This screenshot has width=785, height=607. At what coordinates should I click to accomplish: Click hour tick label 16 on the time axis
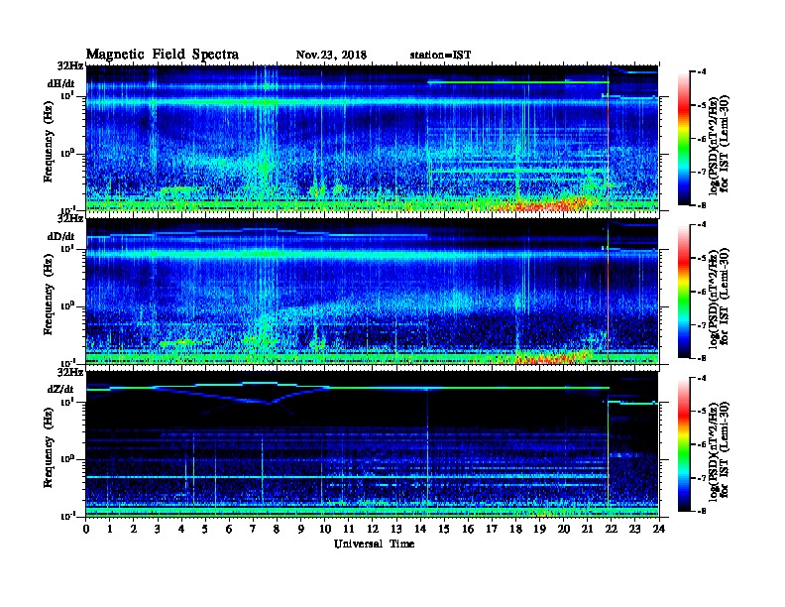pyautogui.click(x=468, y=530)
